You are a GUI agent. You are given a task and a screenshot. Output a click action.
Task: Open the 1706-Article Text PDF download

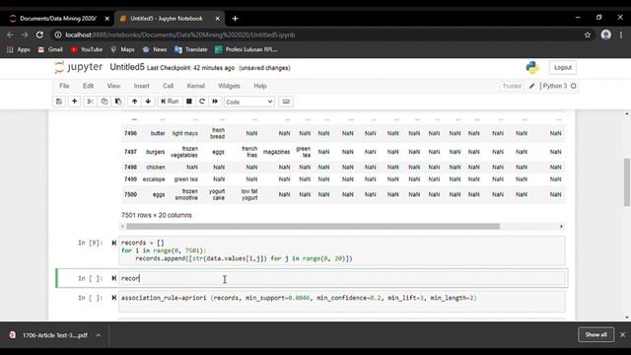point(49,335)
